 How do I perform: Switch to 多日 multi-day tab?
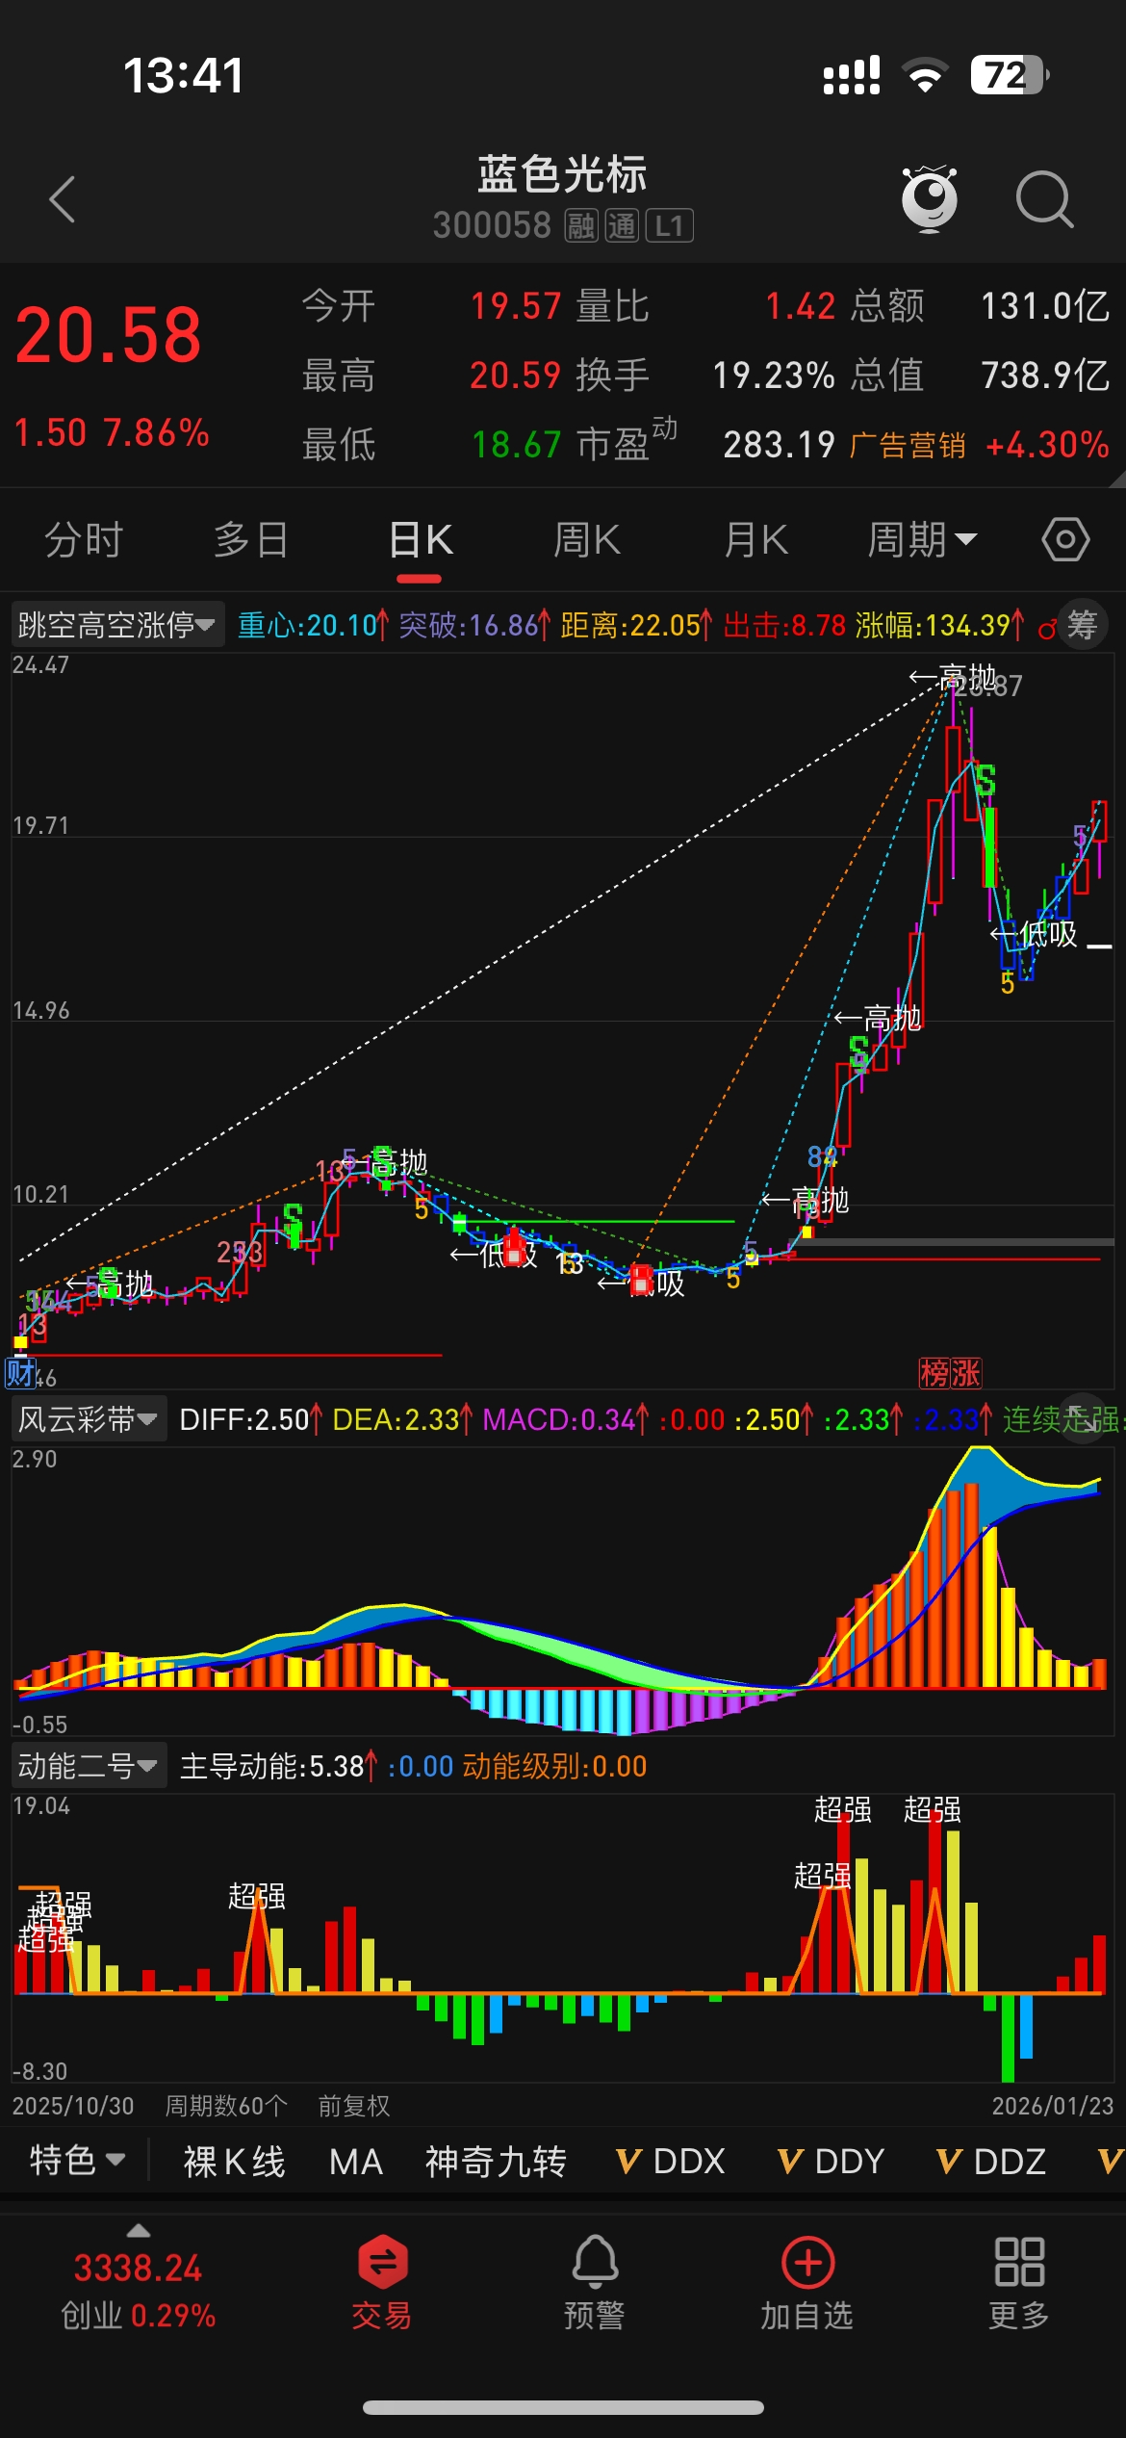coord(251,539)
